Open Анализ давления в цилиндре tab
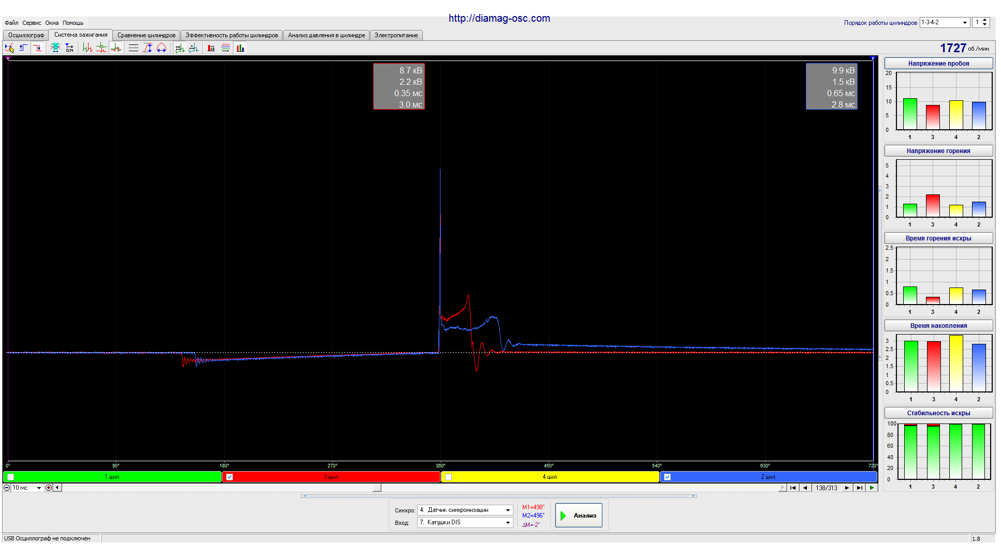 coord(326,35)
